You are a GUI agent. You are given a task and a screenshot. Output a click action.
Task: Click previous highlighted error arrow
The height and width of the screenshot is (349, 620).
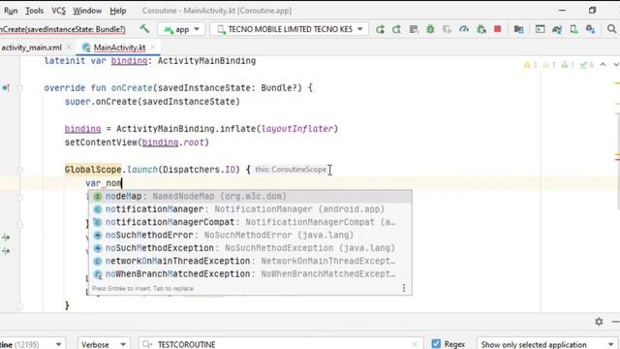603,65
